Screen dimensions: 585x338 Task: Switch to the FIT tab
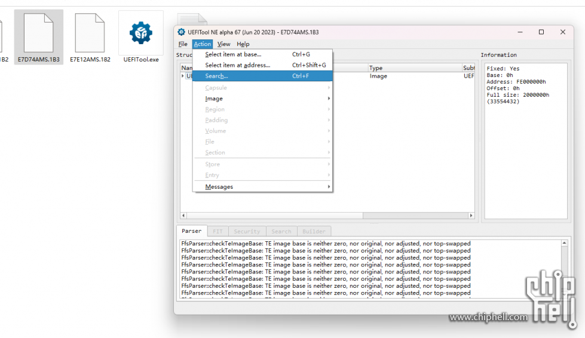tap(218, 232)
